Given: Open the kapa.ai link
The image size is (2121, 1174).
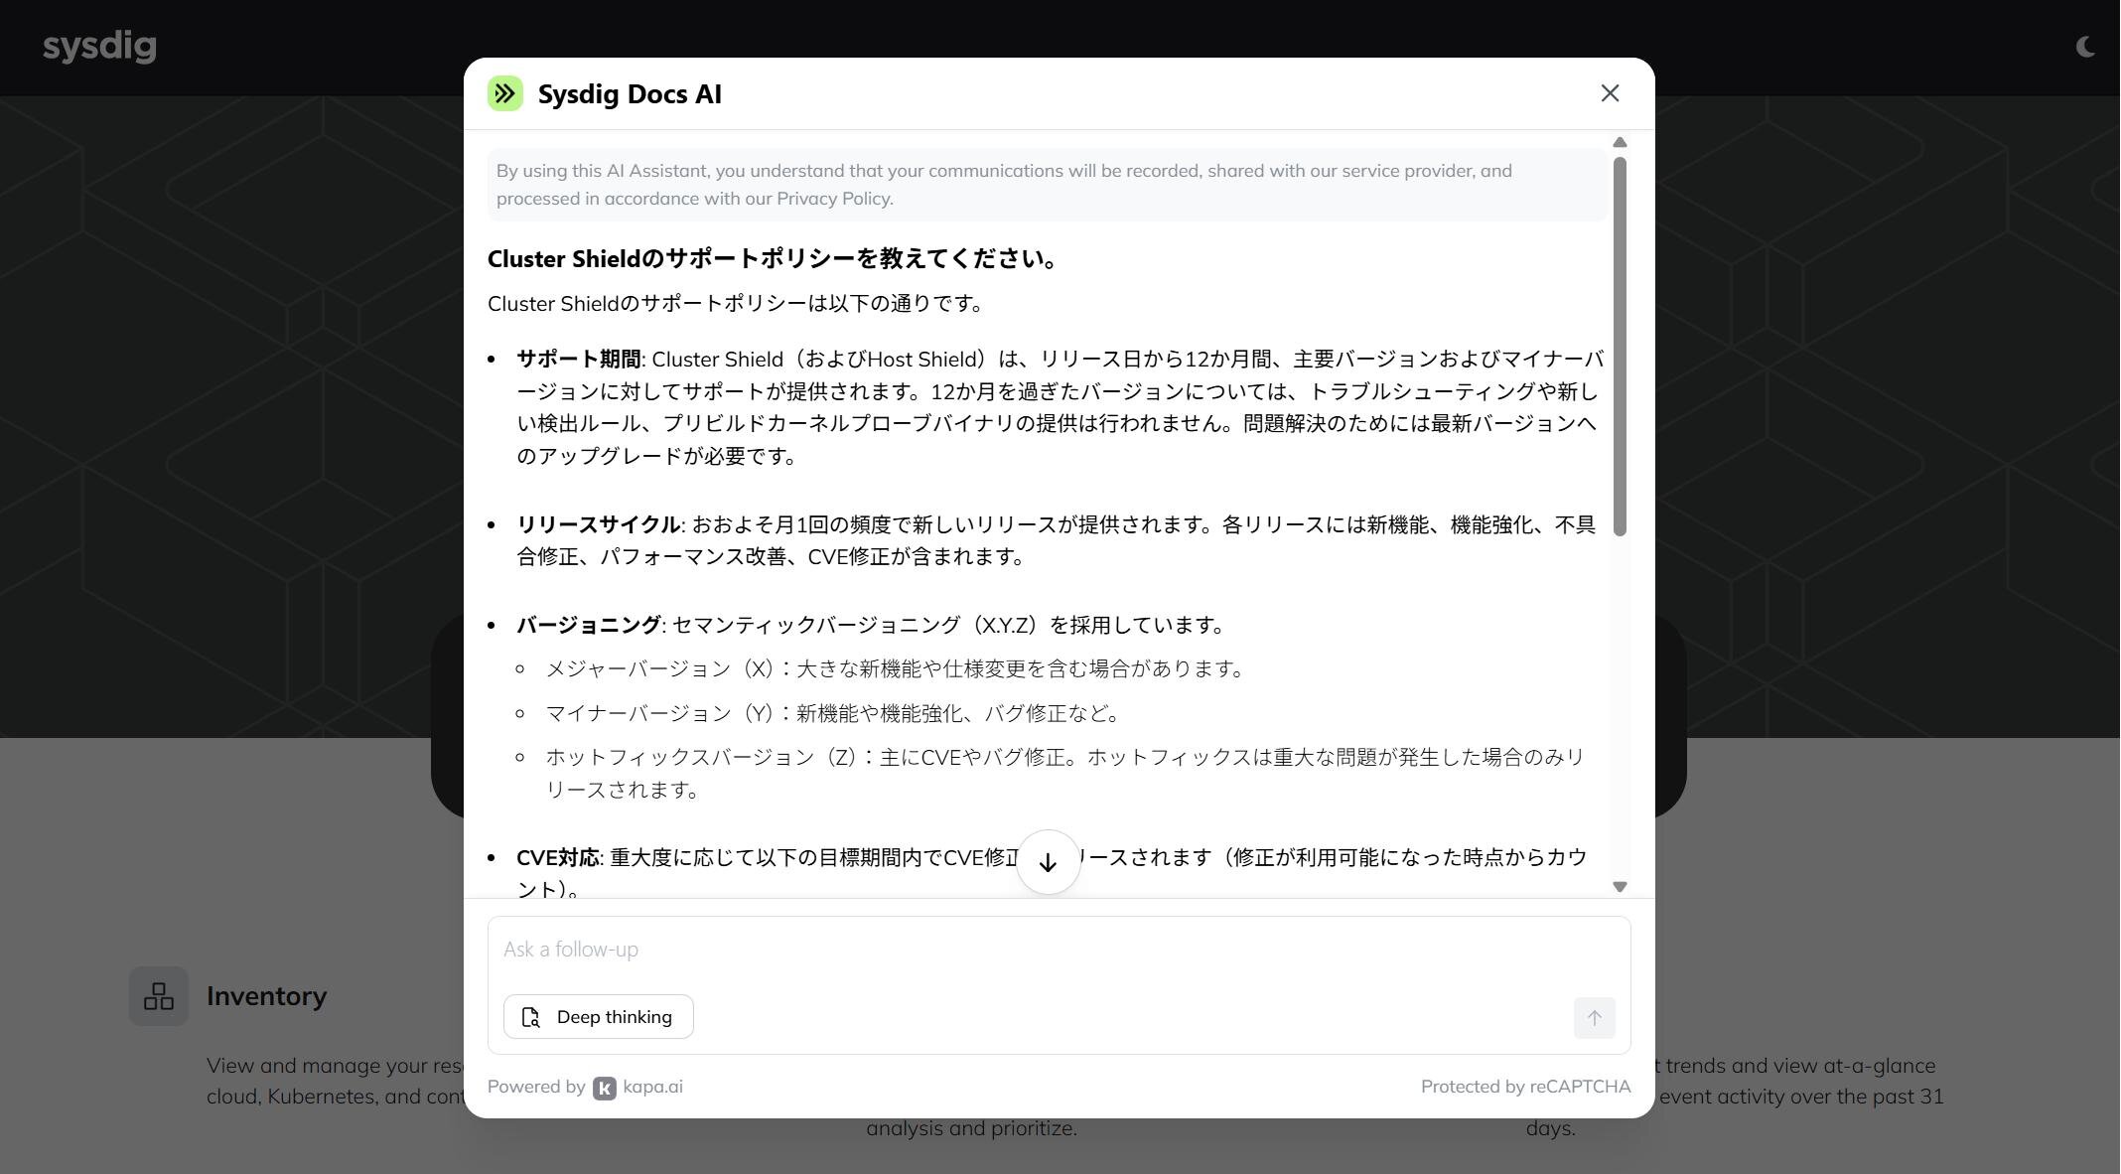Looking at the screenshot, I should [652, 1087].
